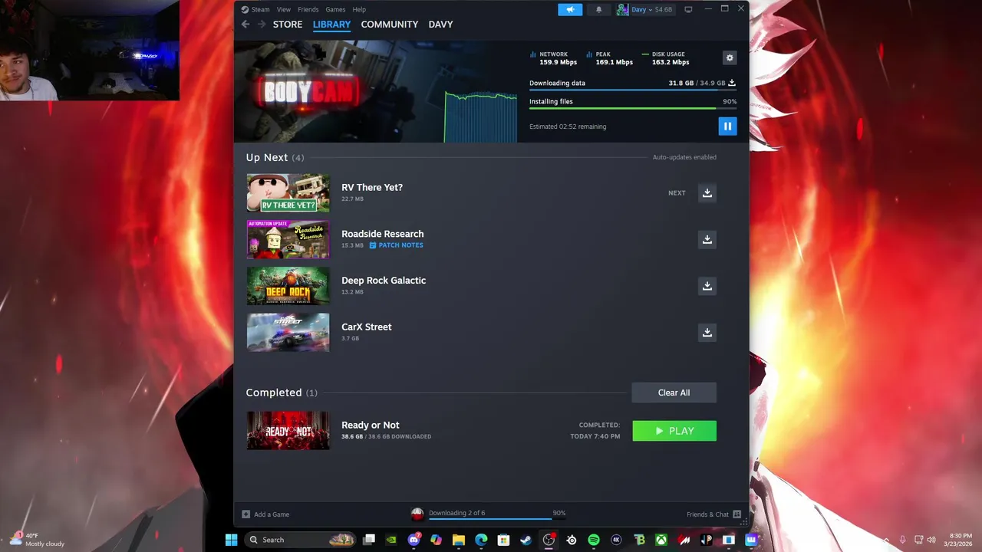The image size is (982, 552).
Task: Switch to Big Picture mode icon
Action: 688,9
